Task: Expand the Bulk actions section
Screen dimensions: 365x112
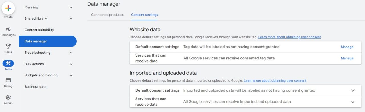Action: pyautogui.click(x=71, y=64)
